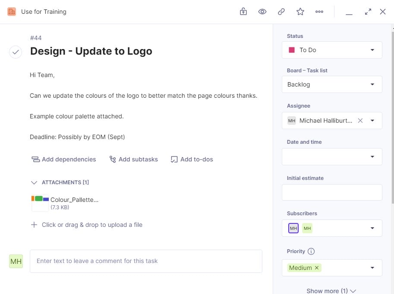The width and height of the screenshot is (394, 294).
Task: Open the Assignee dropdown arrow
Action: (x=372, y=121)
